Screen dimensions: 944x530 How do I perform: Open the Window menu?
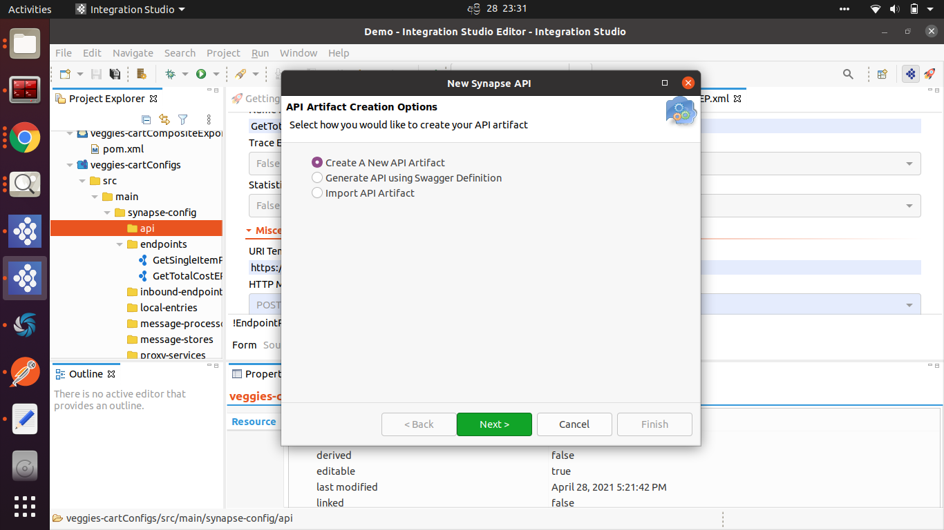[299, 53]
